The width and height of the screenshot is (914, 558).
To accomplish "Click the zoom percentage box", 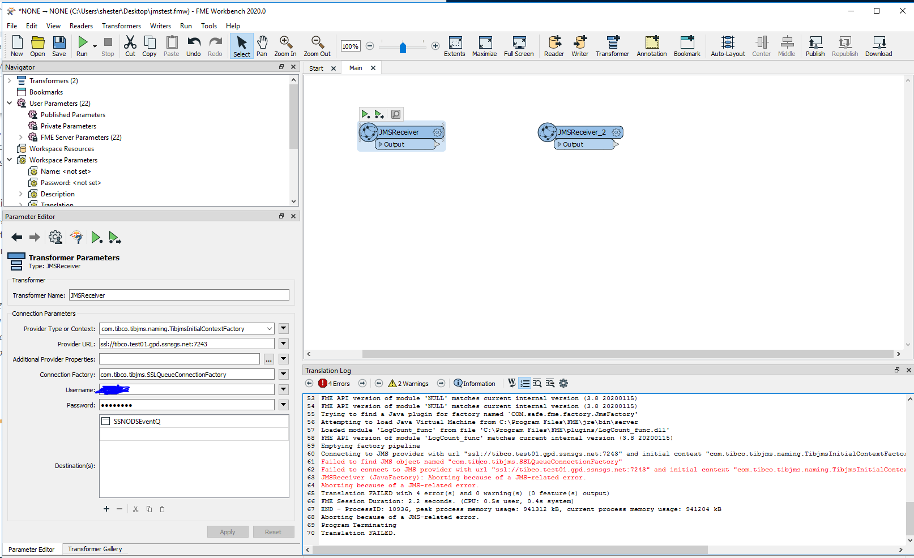I will point(350,46).
